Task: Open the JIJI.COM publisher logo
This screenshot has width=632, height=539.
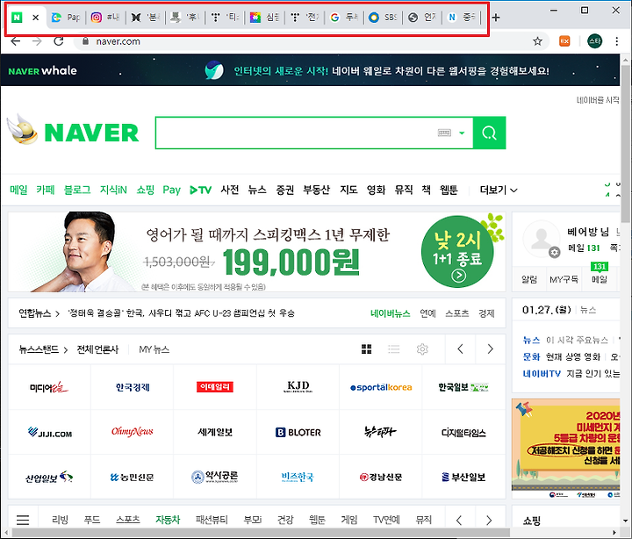Action: point(49,433)
